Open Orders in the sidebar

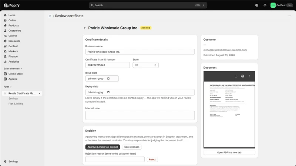[12, 20]
